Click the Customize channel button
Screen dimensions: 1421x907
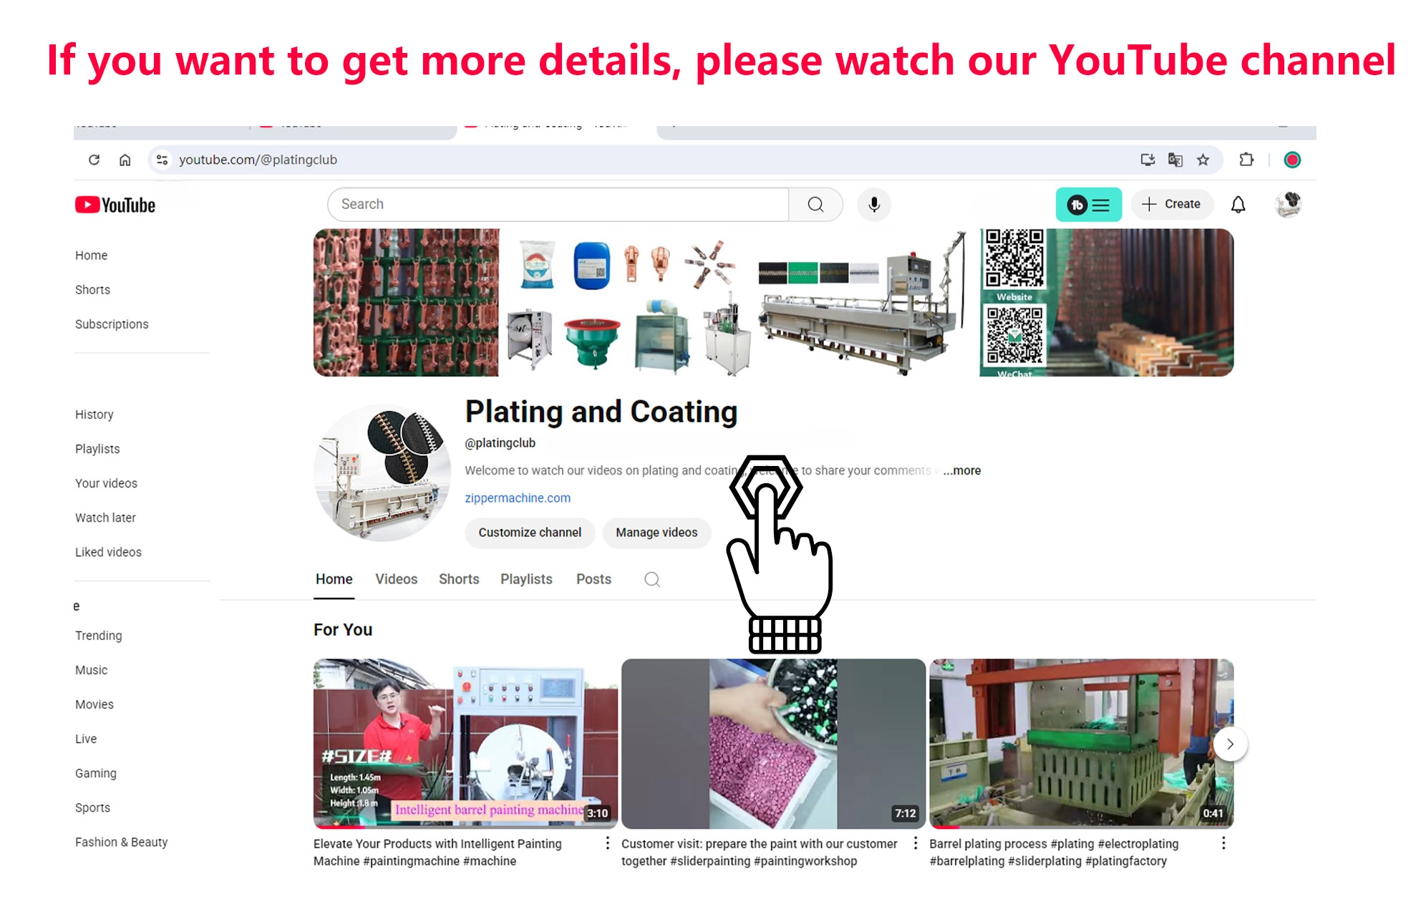[530, 533]
